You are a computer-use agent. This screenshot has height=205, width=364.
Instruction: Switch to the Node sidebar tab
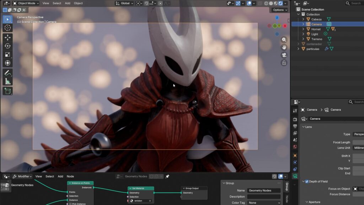coord(287,199)
